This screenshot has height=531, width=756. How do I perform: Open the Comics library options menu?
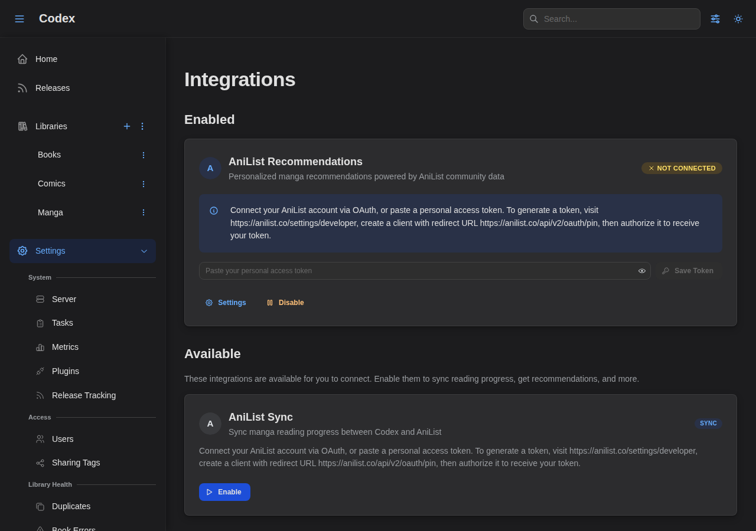(x=143, y=184)
